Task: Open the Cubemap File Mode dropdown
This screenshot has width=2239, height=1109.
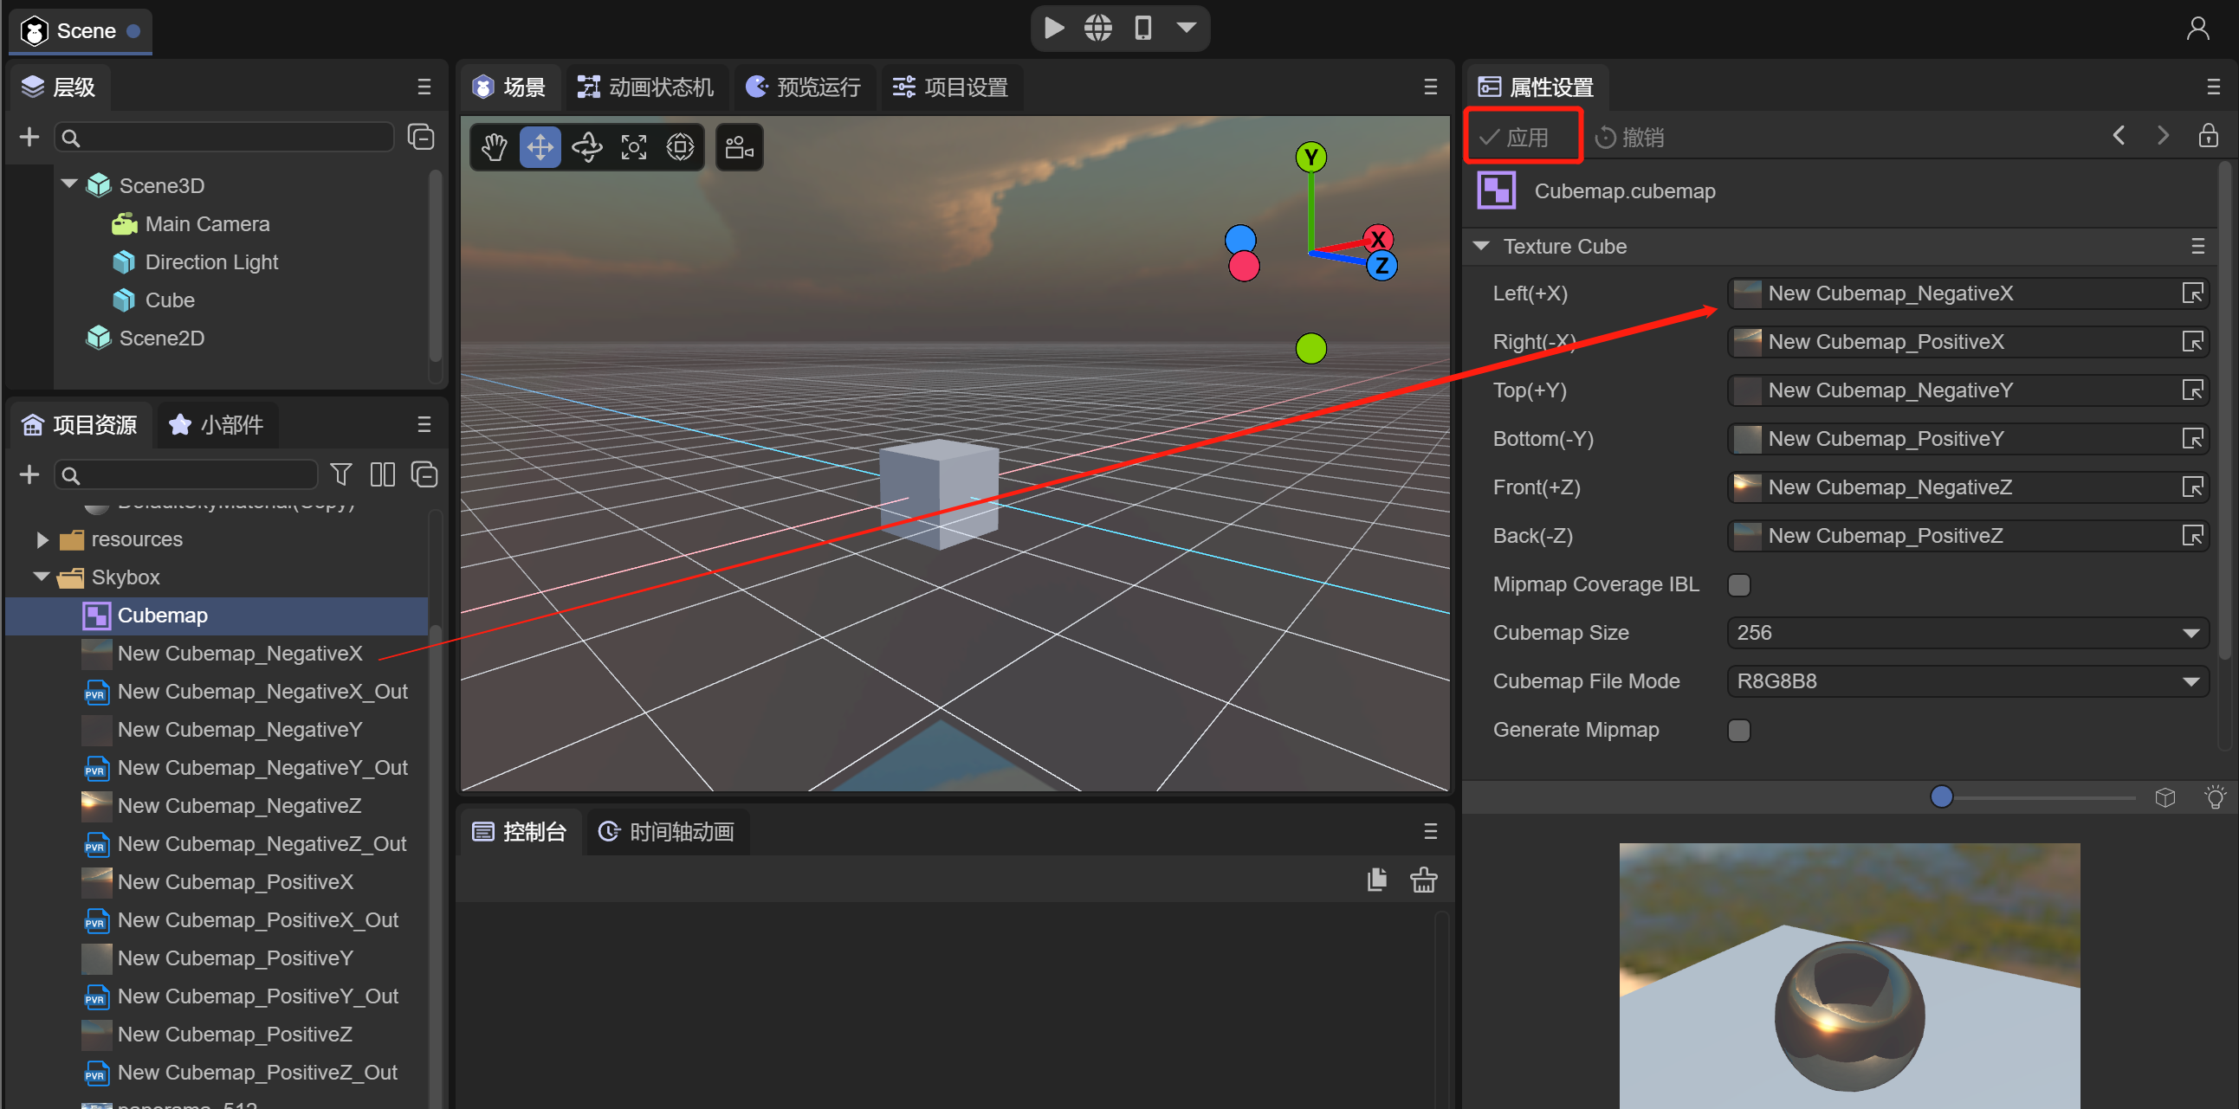Action: point(1968,681)
